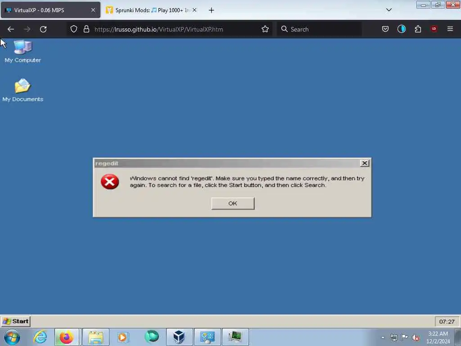Close the regedit error dialog
This screenshot has height=346, width=461.
pos(364,163)
